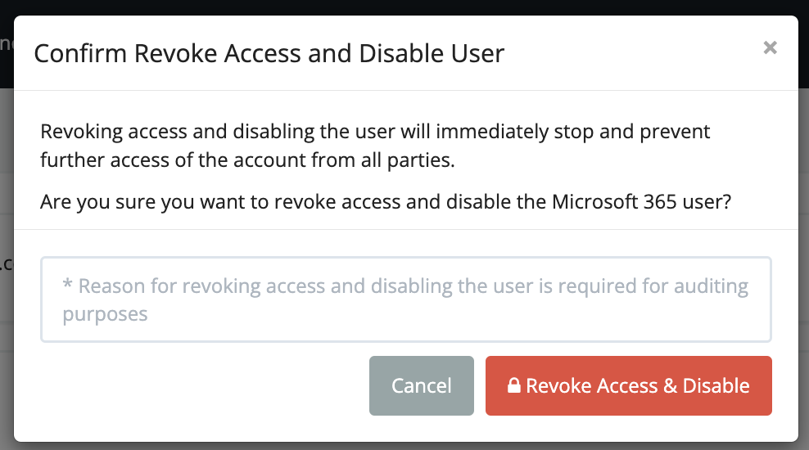Focus the reason for revoking access field
Screen dimensions: 809x450
point(406,299)
